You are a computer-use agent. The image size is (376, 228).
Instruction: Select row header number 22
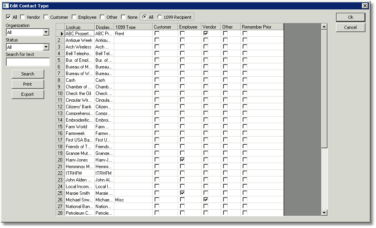60,173
